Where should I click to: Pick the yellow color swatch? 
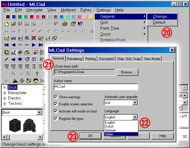point(91,17)
